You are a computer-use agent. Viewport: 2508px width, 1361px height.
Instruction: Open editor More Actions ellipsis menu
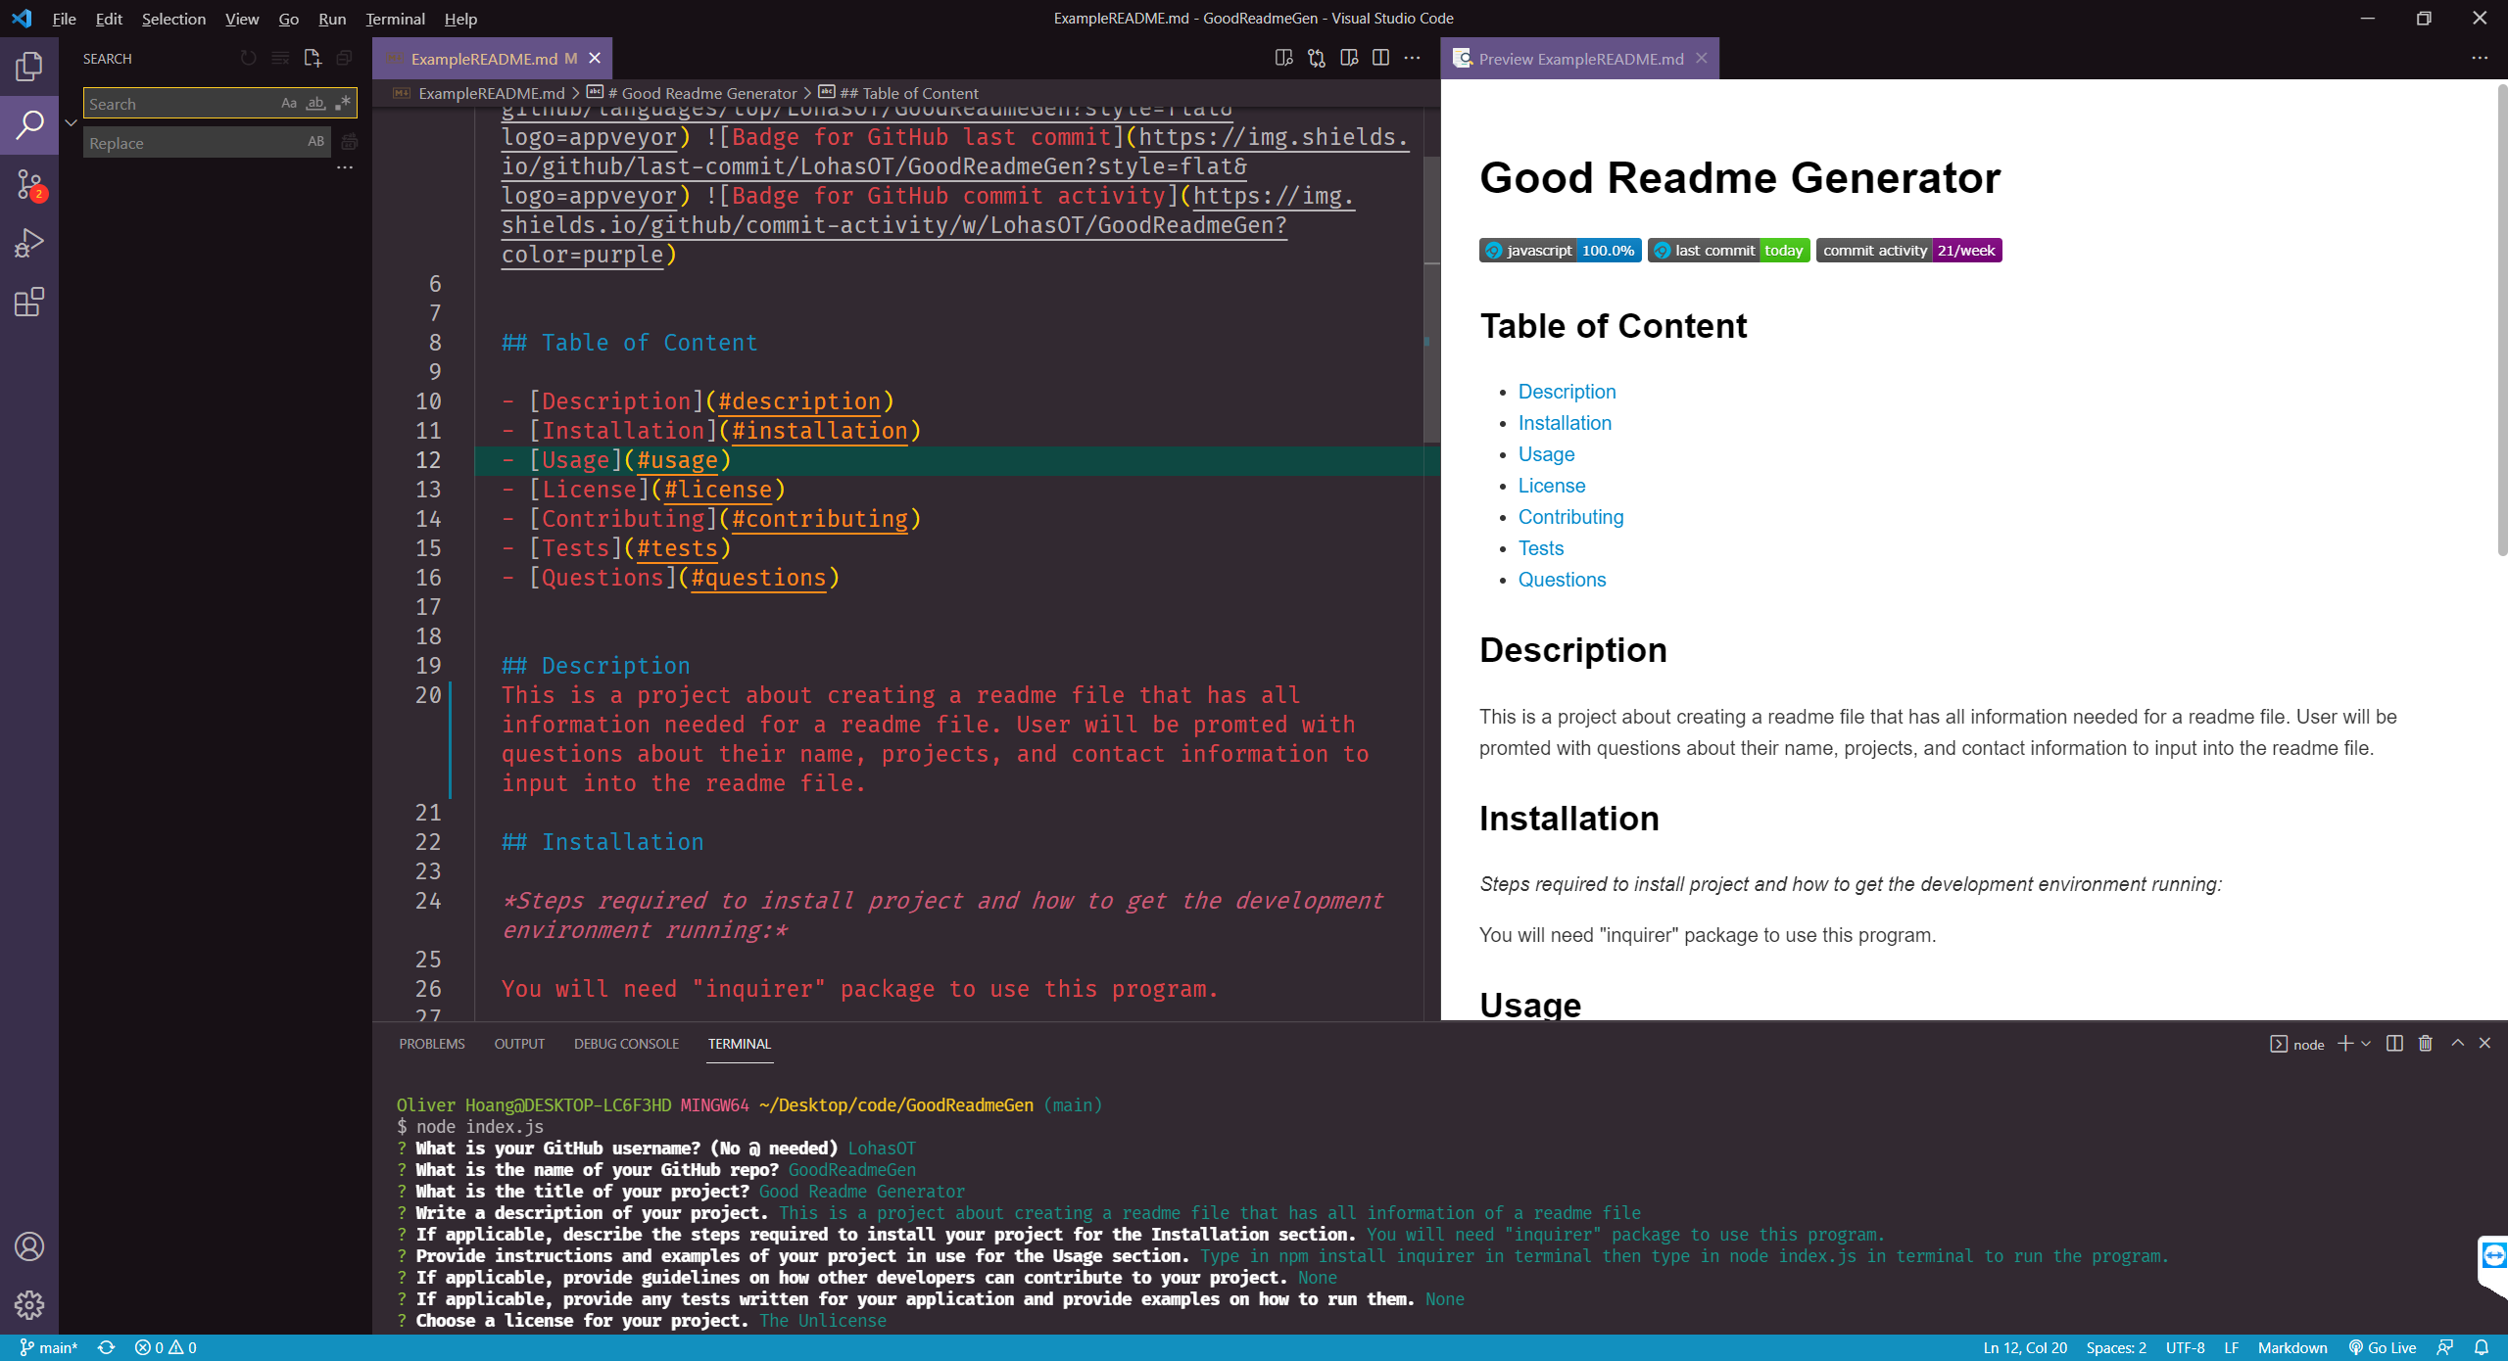tap(1412, 59)
